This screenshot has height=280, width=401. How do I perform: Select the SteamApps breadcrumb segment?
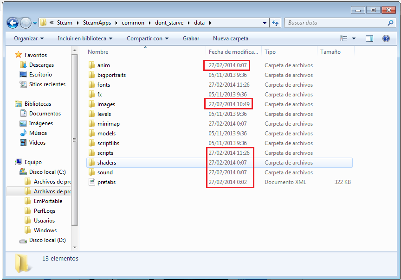97,23
